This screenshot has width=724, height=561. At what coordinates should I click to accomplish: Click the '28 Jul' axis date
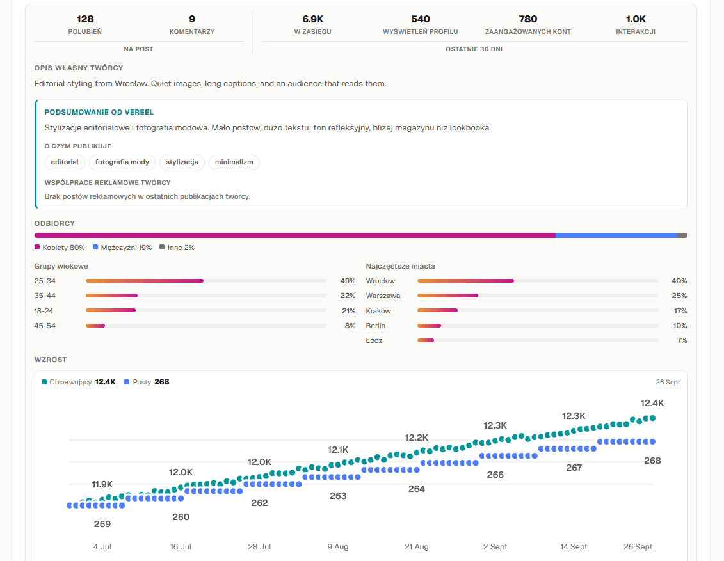259,547
